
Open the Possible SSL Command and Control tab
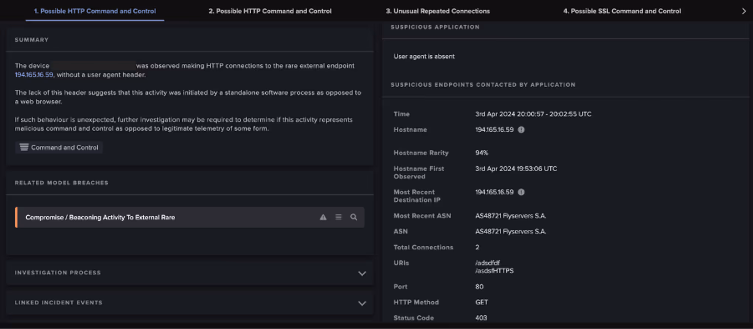(x=622, y=11)
